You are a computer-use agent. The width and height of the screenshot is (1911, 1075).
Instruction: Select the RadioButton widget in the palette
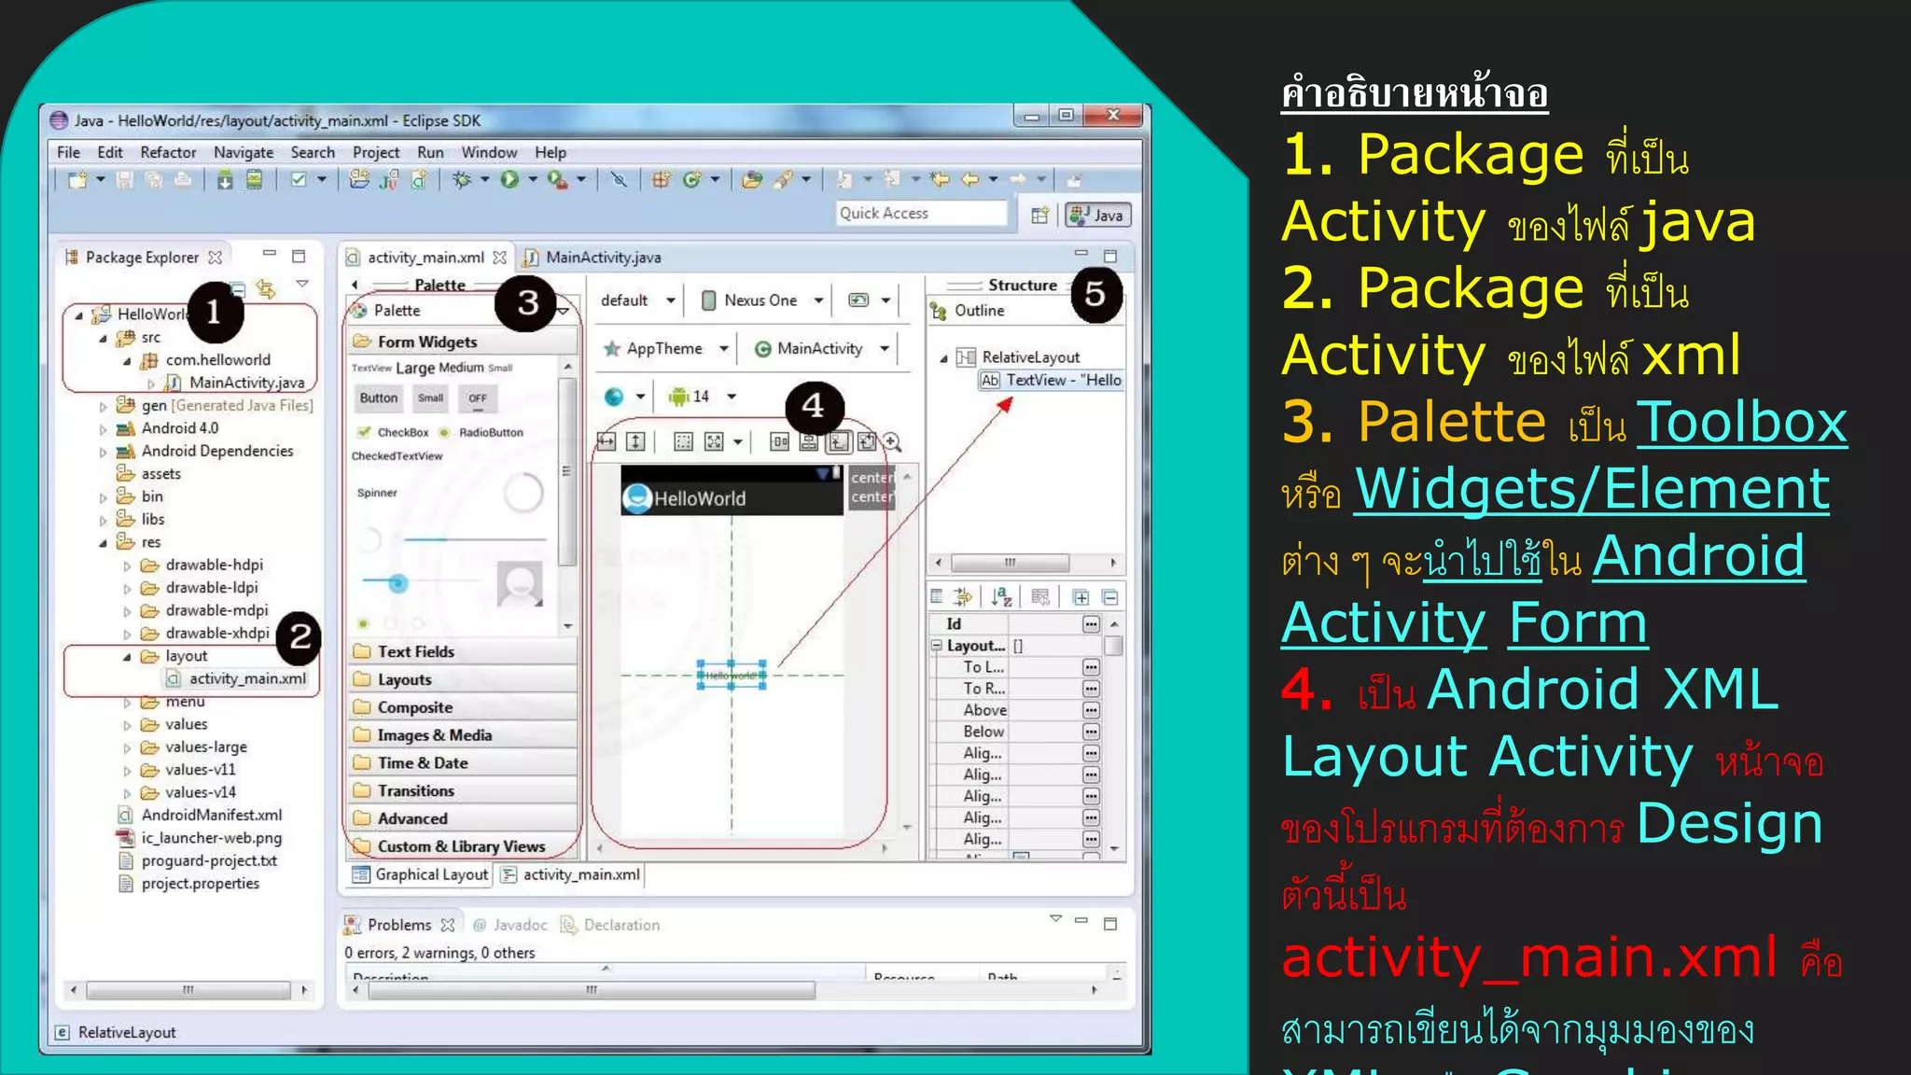(x=481, y=432)
